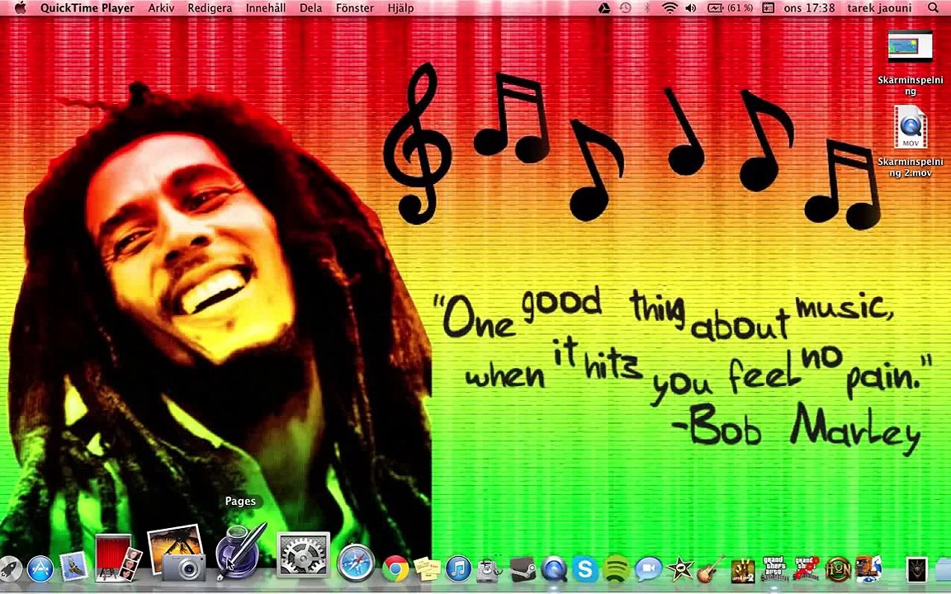
Task: Open the Wi-Fi status menu
Action: click(669, 8)
